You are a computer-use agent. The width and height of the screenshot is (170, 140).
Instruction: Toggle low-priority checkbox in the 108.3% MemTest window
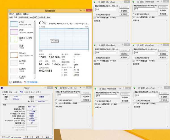134,100
